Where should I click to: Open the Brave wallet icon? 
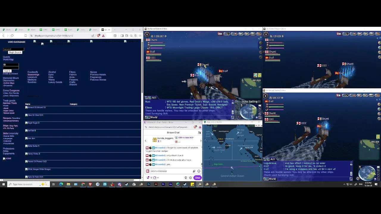point(127,36)
